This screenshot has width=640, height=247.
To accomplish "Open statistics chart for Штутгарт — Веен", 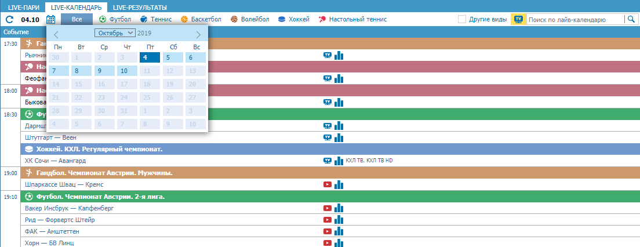I will click(x=339, y=137).
